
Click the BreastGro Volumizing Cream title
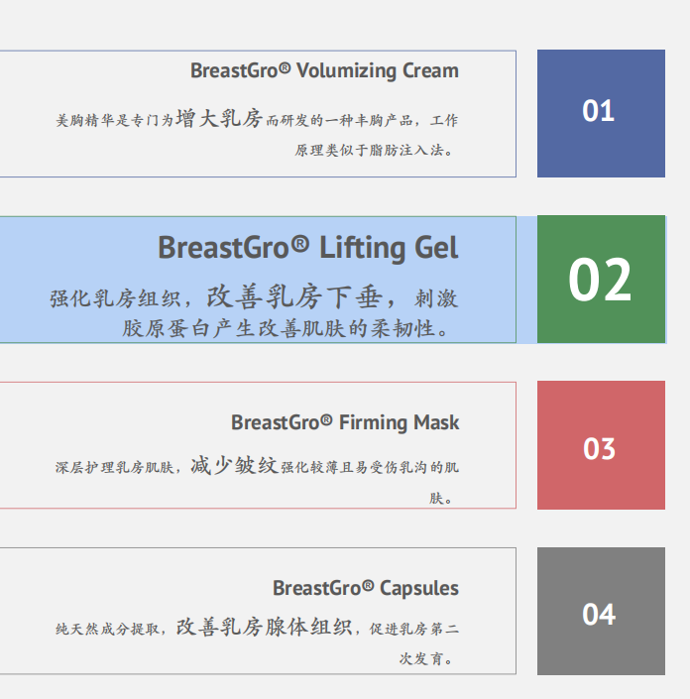pos(324,70)
